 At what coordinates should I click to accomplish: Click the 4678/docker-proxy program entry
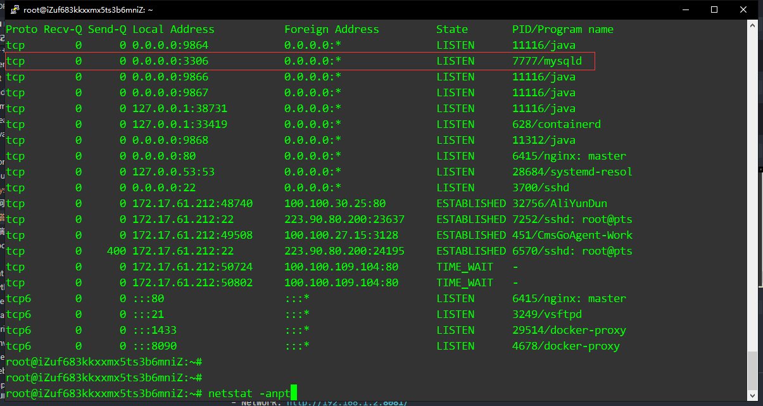(x=566, y=346)
